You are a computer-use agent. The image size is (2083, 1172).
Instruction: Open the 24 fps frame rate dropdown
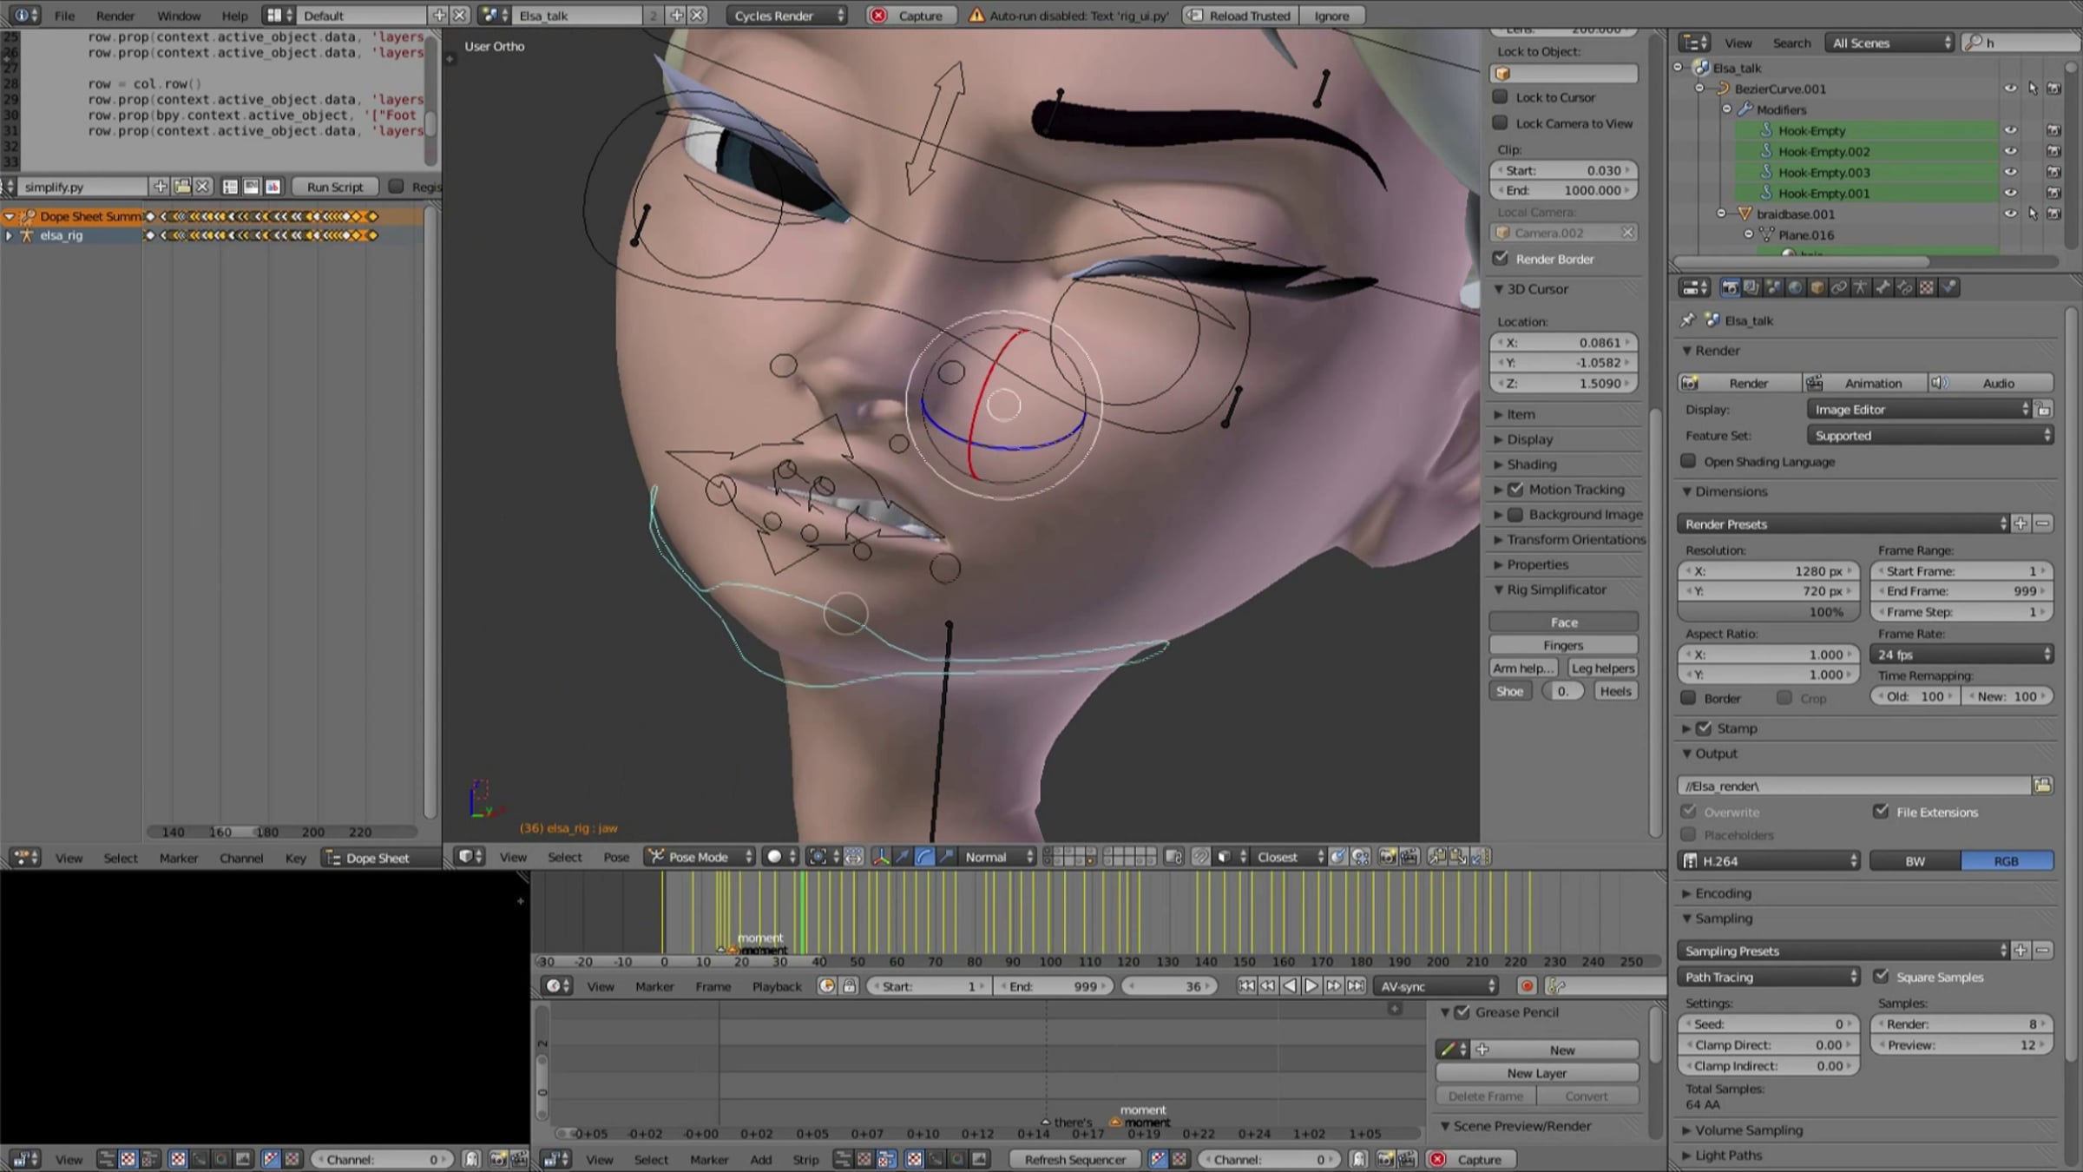(x=1961, y=655)
